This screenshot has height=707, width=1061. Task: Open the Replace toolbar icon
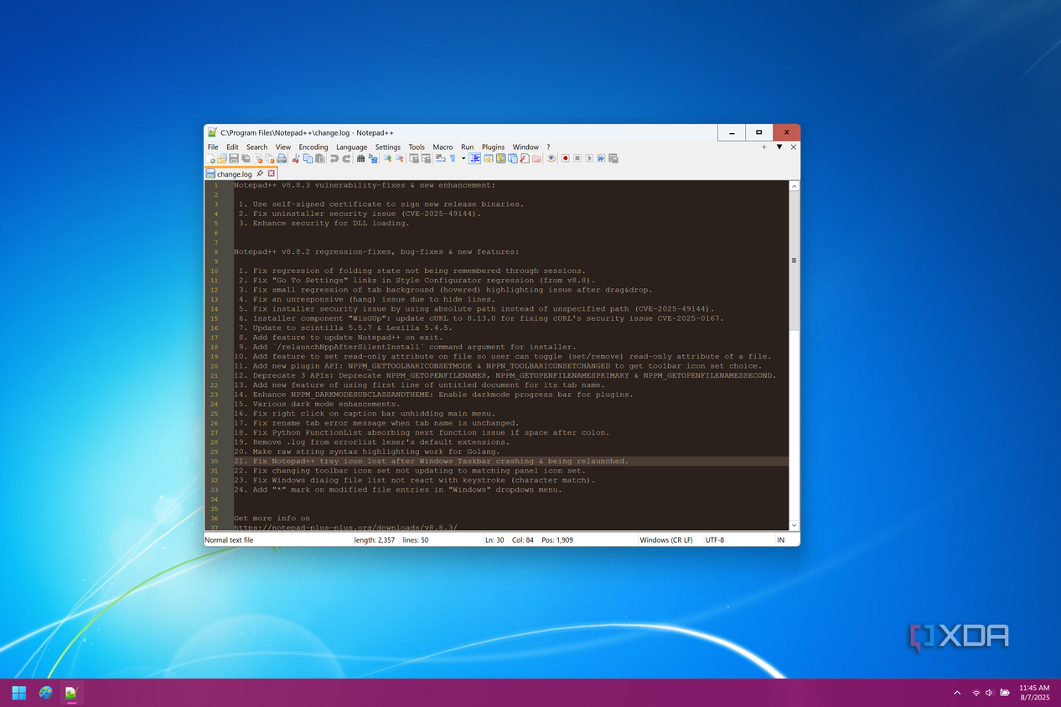tap(373, 158)
